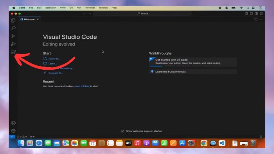This screenshot has width=274, height=154.
Task: Open the notifications bell in status bar
Action: (261, 136)
